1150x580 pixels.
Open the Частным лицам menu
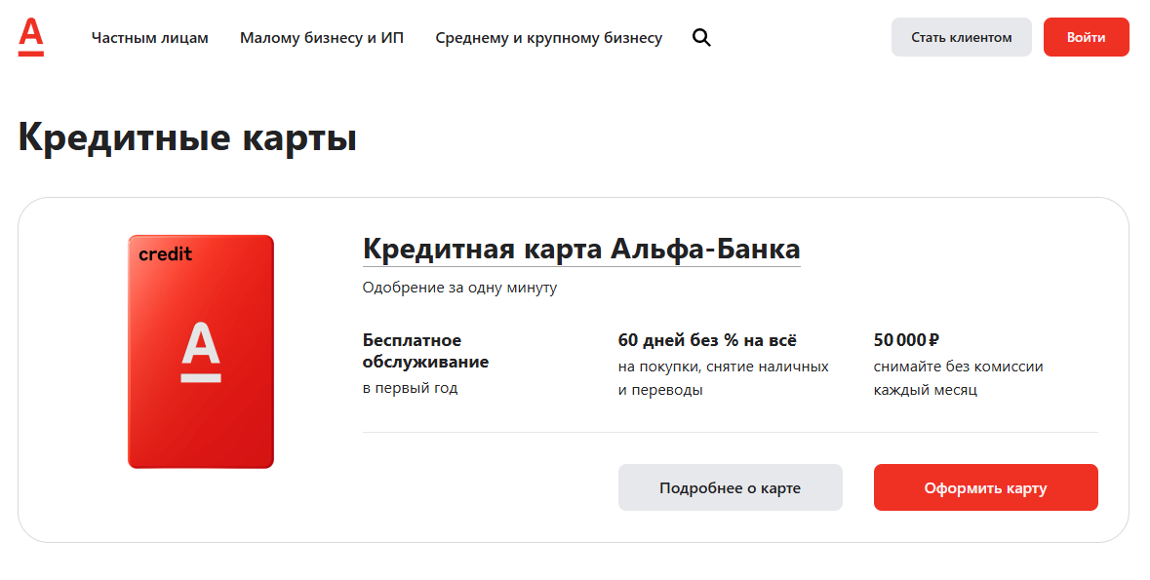coord(150,38)
